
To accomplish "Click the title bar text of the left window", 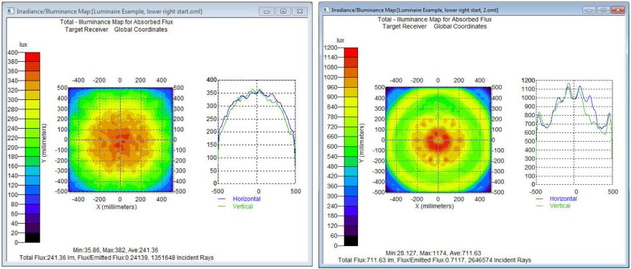I will coord(109,12).
